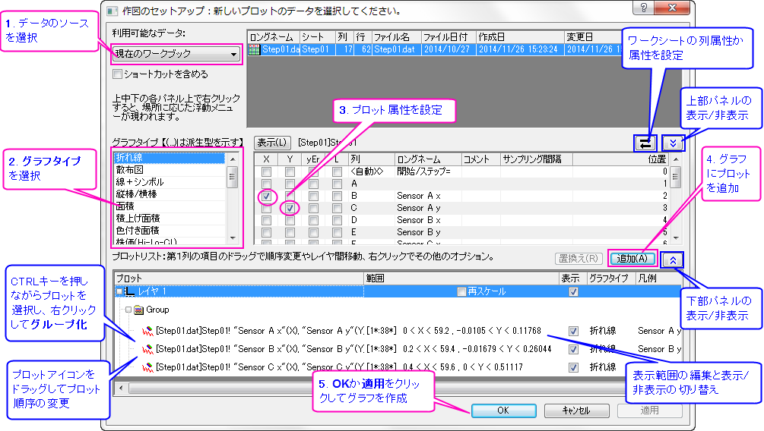Click the シート column header
This screenshot has height=431, width=764.
(x=317, y=37)
